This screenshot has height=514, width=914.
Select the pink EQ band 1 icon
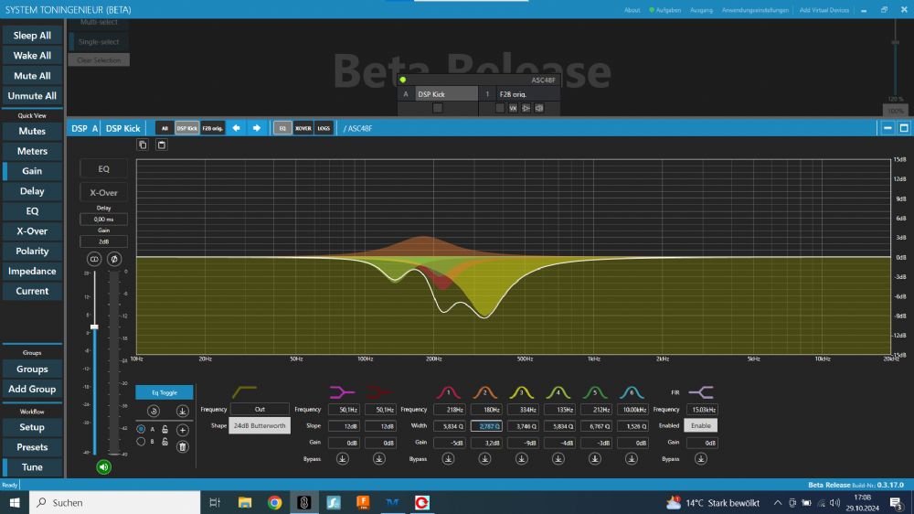448,392
